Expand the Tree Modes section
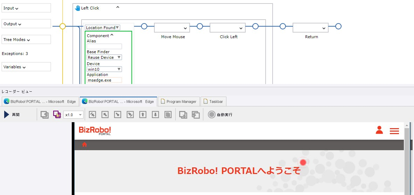This screenshot has height=195, width=414. click(x=26, y=40)
